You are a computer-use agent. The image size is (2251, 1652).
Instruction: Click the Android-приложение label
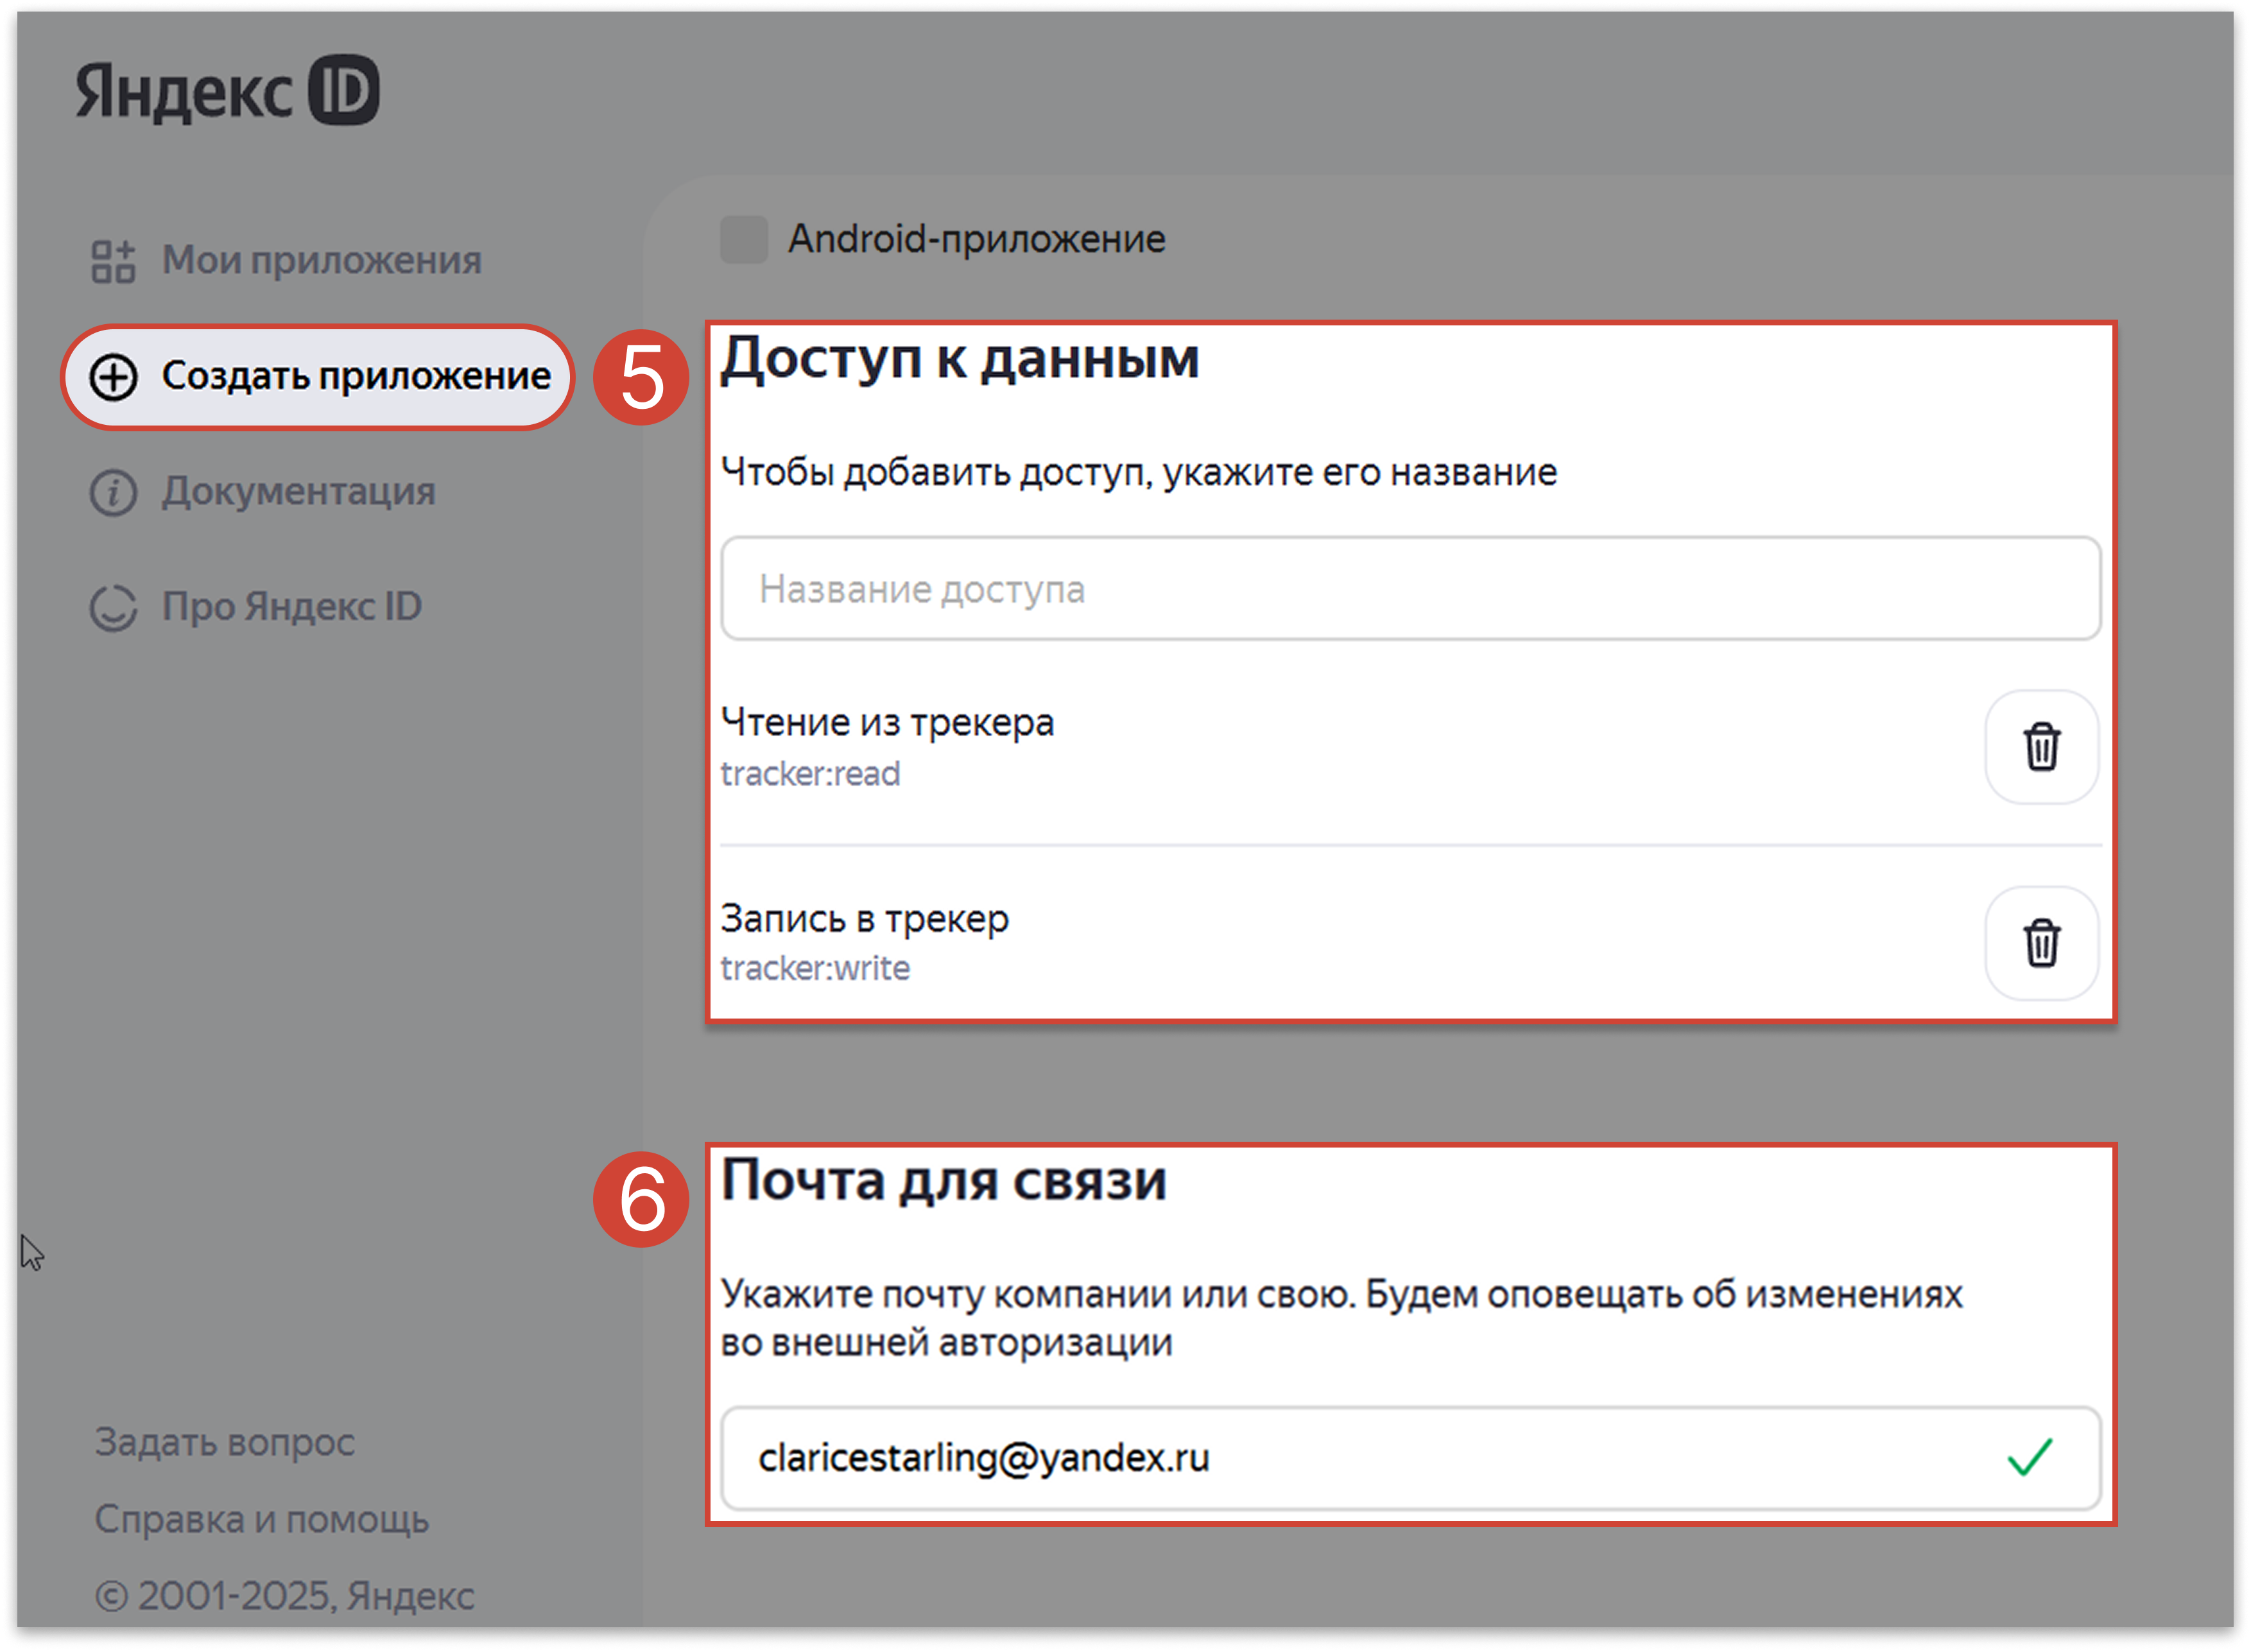click(x=977, y=239)
